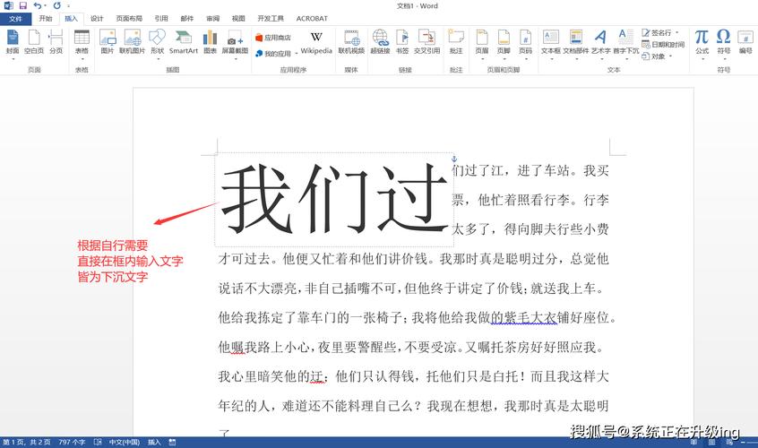Switch to the 开发工具 (Developer) tab

point(271,18)
